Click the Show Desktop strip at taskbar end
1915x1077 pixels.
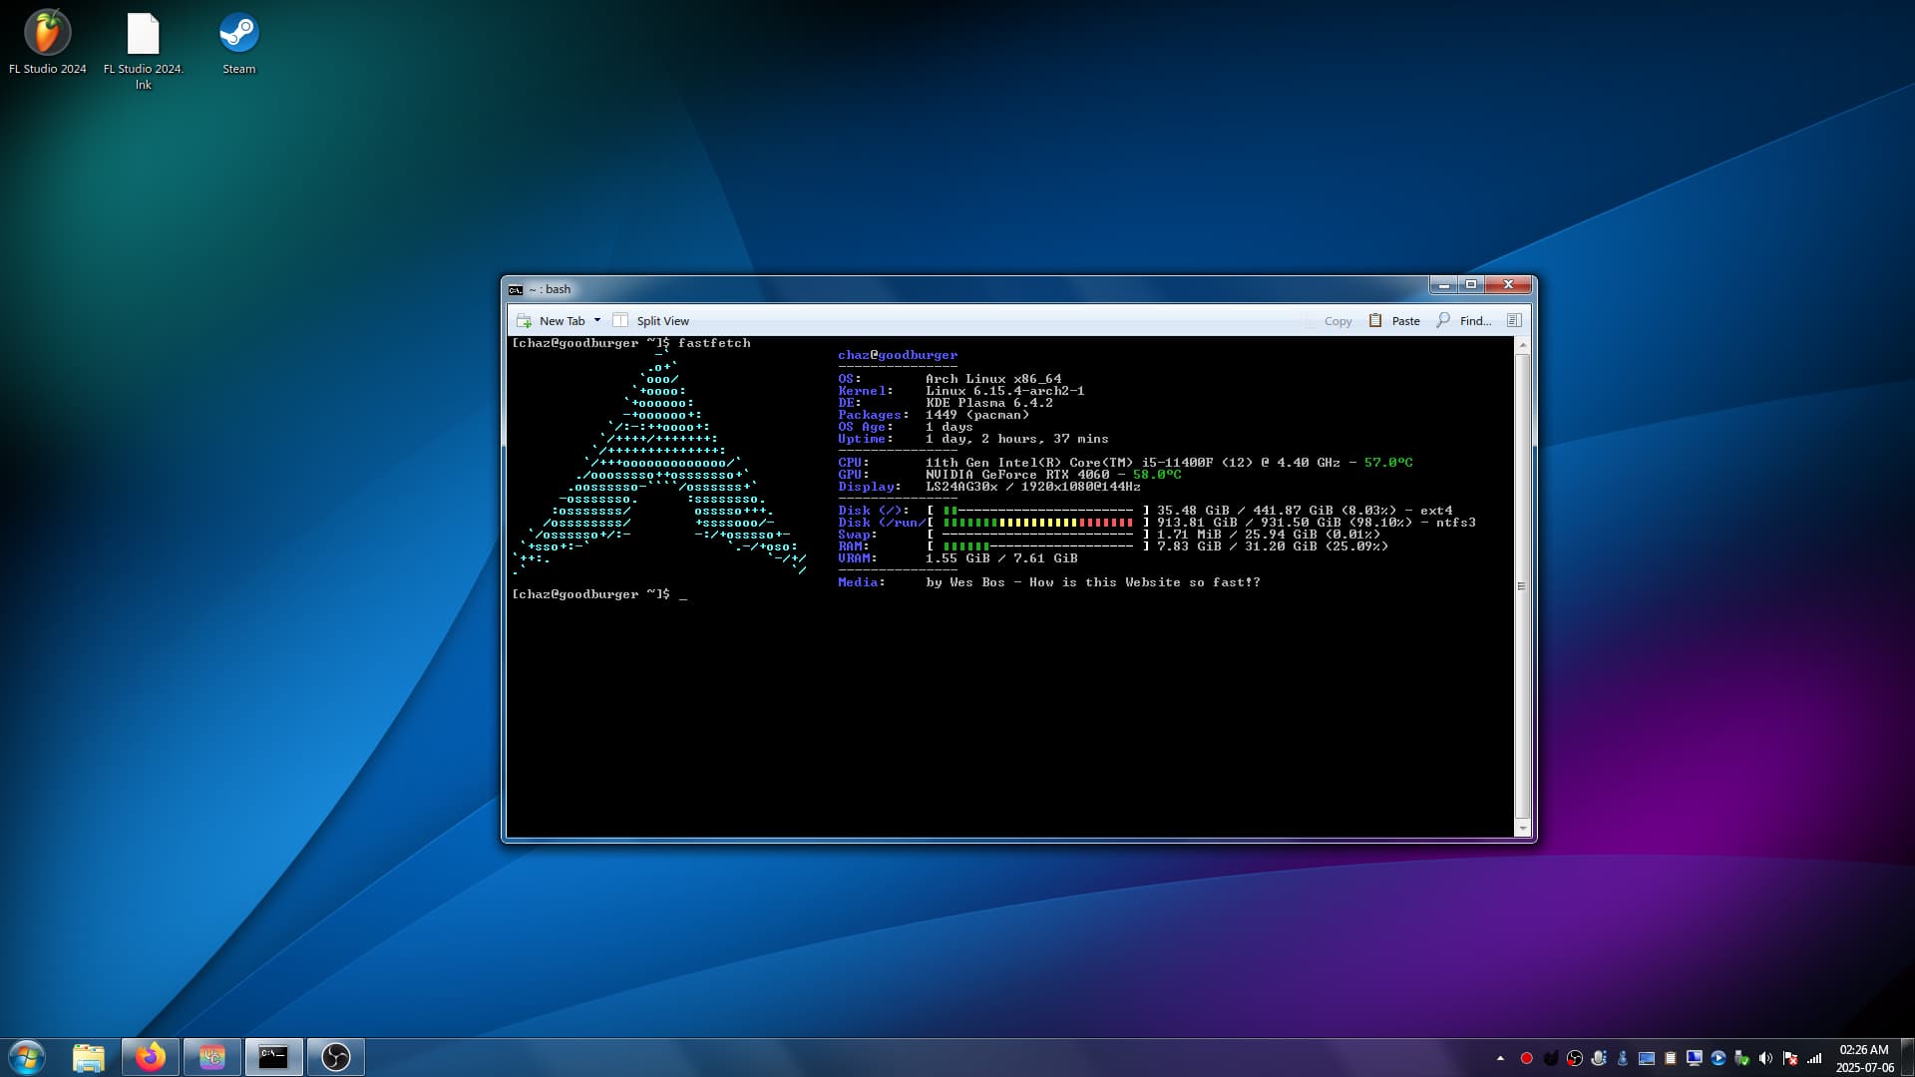coord(1908,1057)
